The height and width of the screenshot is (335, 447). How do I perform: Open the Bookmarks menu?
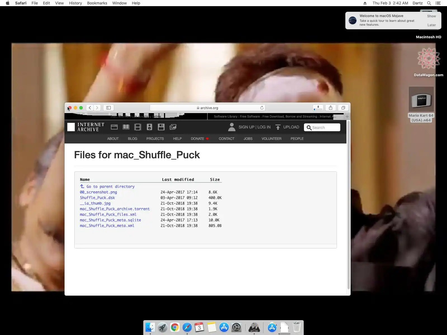click(x=97, y=3)
